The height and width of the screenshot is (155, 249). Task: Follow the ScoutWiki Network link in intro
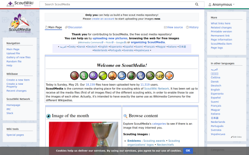click(156, 88)
